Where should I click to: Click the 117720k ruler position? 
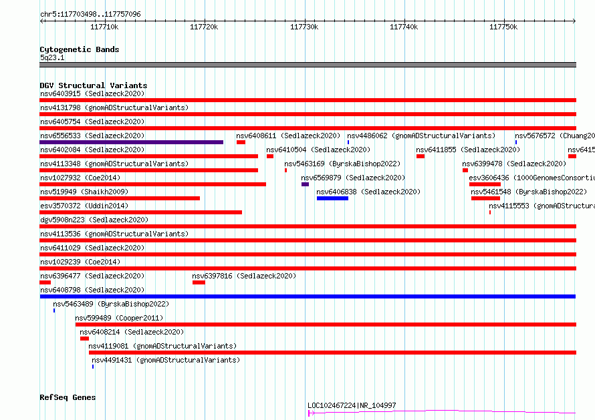coord(204,27)
